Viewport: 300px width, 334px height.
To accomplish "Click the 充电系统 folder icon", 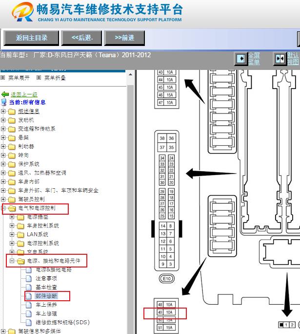I will 20,252.
